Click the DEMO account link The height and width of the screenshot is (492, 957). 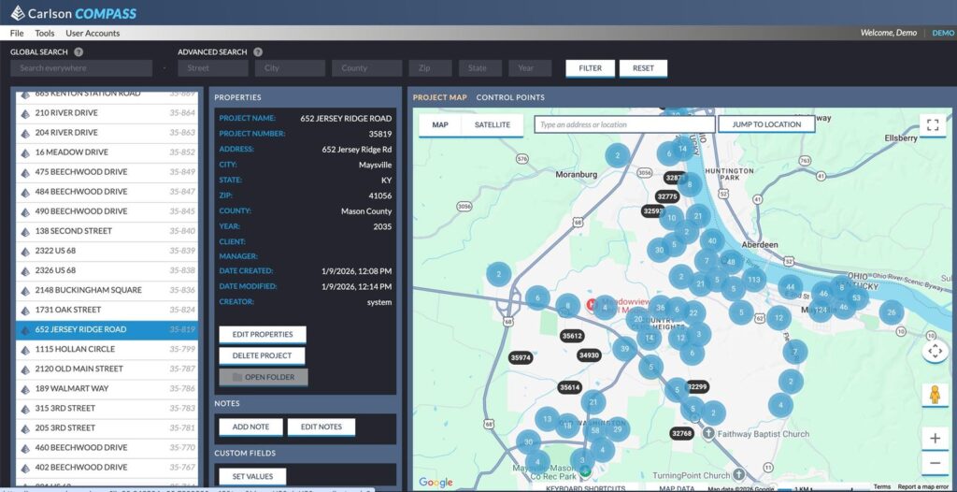click(x=942, y=33)
